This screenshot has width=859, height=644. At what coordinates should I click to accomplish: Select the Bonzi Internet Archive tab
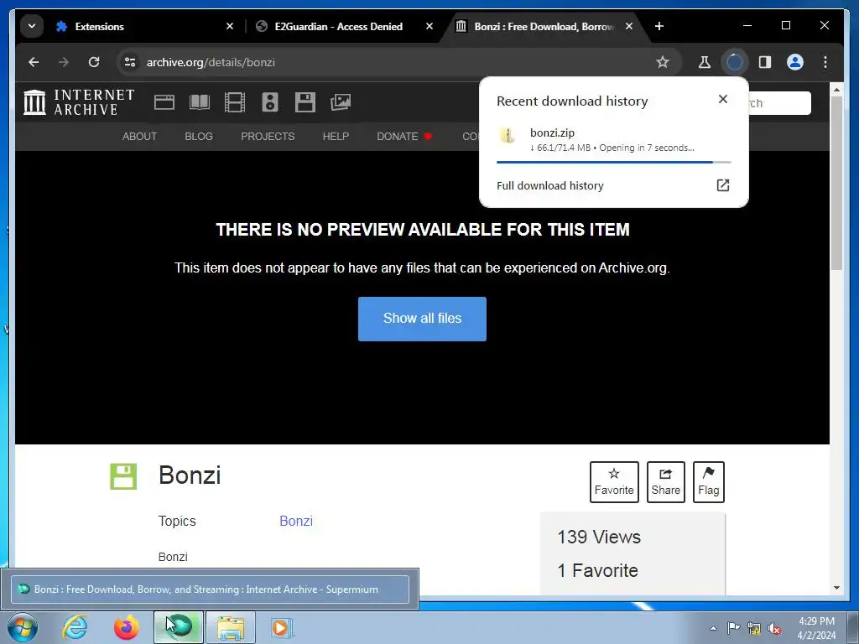point(545,26)
